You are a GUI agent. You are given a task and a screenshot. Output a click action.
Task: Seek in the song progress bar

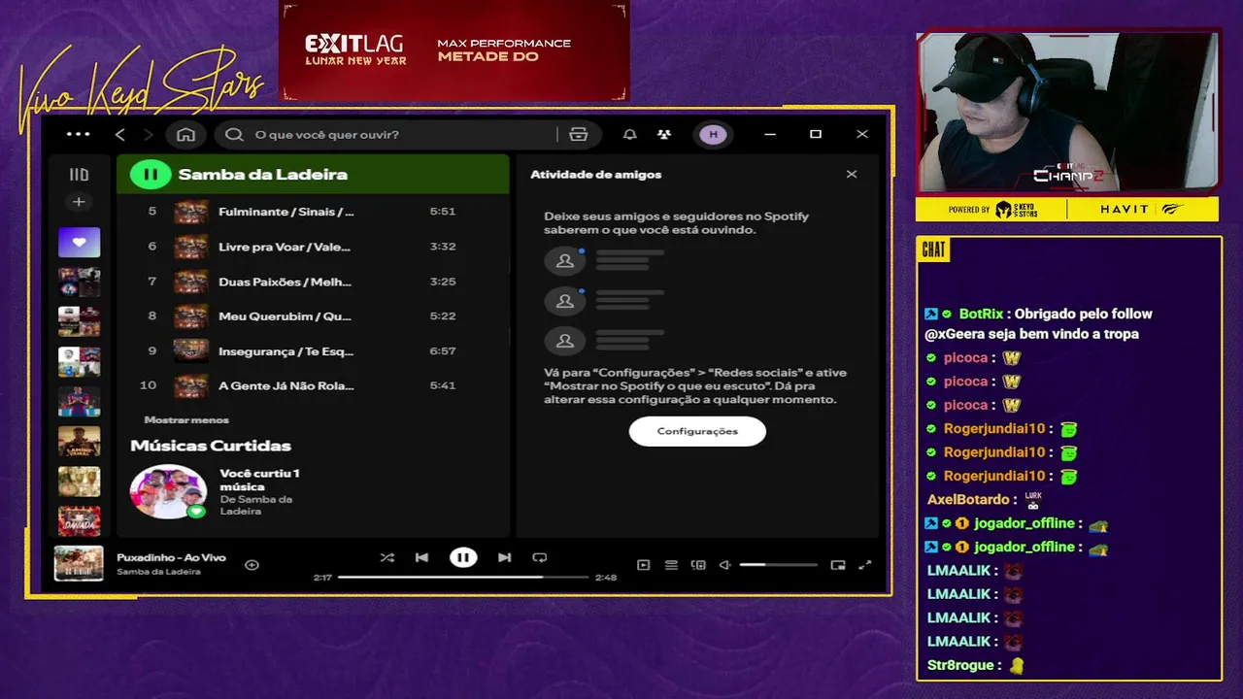(x=463, y=578)
